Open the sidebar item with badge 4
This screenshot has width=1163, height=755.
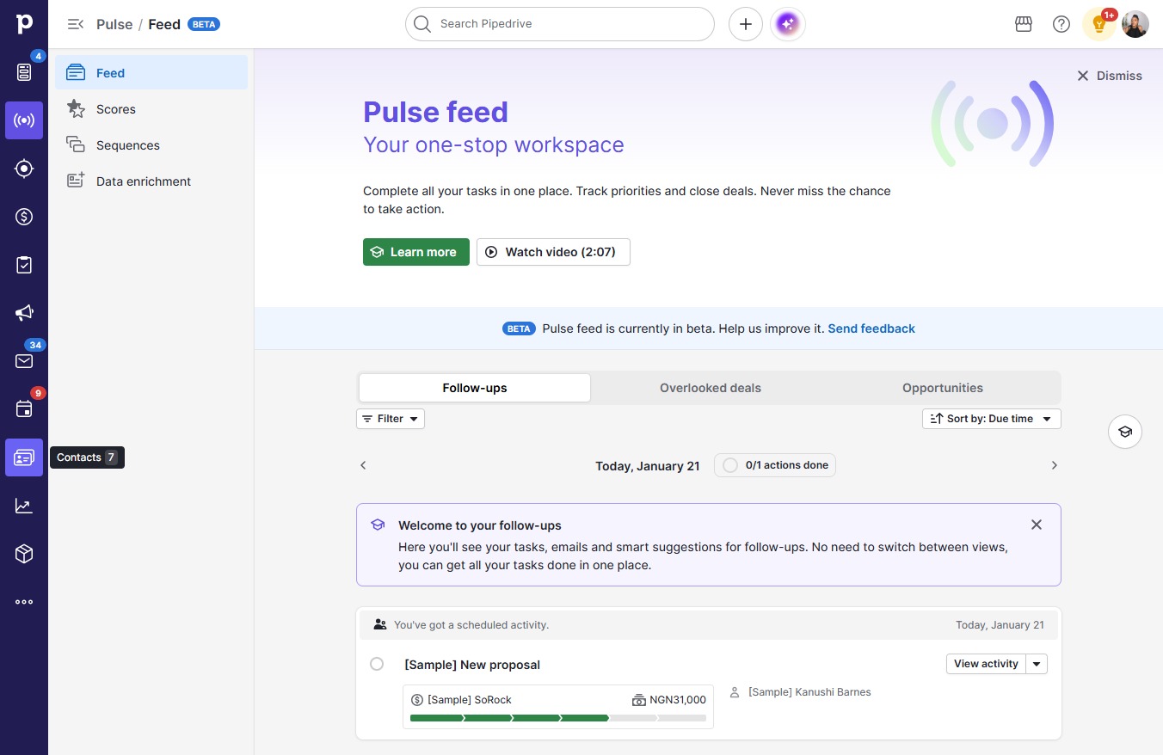click(x=24, y=72)
